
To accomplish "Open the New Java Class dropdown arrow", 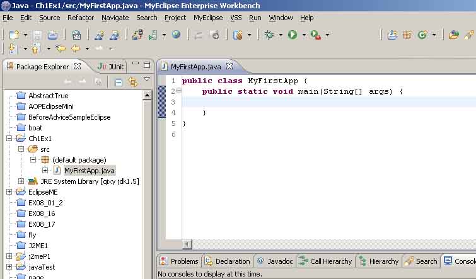I will pyautogui.click(x=434, y=35).
